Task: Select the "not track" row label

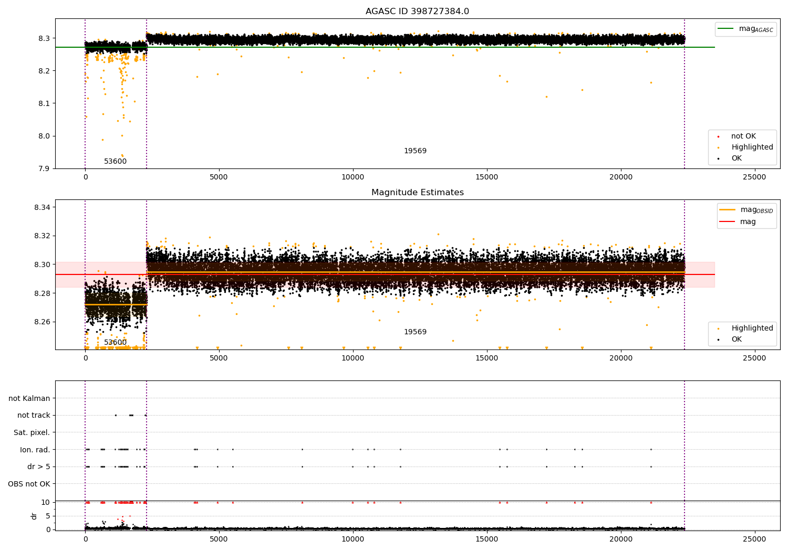Action: tap(34, 416)
